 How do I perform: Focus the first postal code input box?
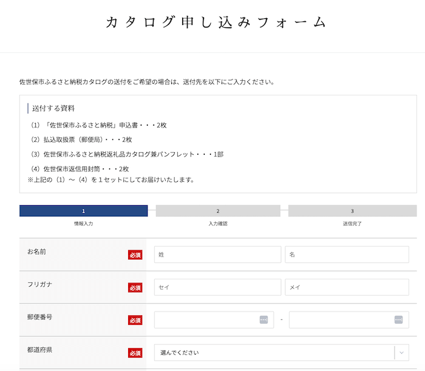click(x=206, y=320)
